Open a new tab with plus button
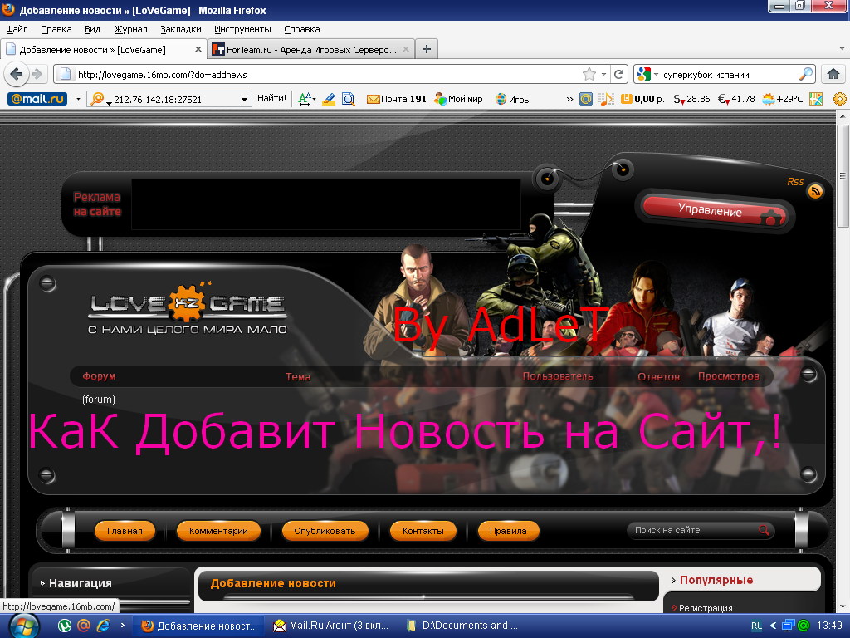This screenshot has height=638, width=850. point(427,49)
